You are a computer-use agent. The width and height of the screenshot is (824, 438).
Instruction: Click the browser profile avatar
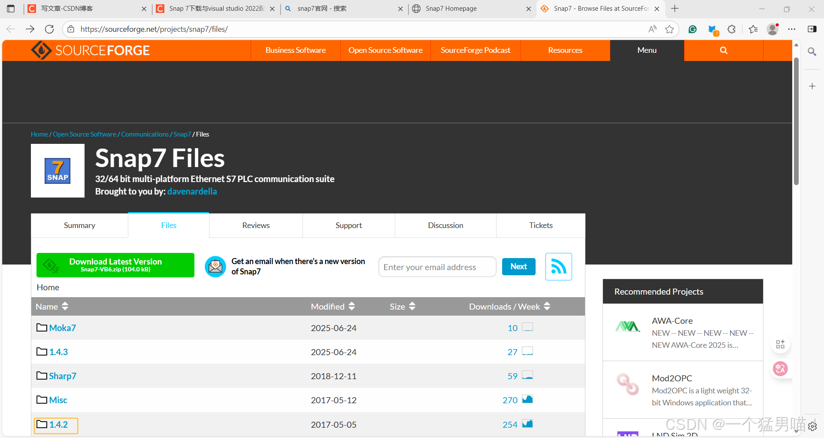coord(773,29)
